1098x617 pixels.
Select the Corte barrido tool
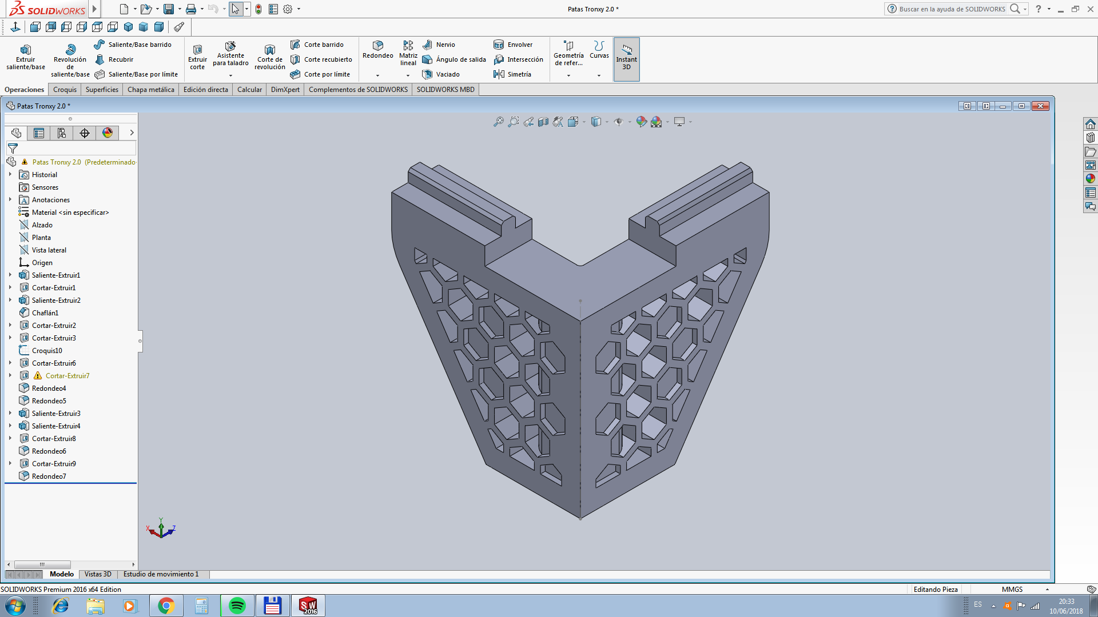pos(317,45)
